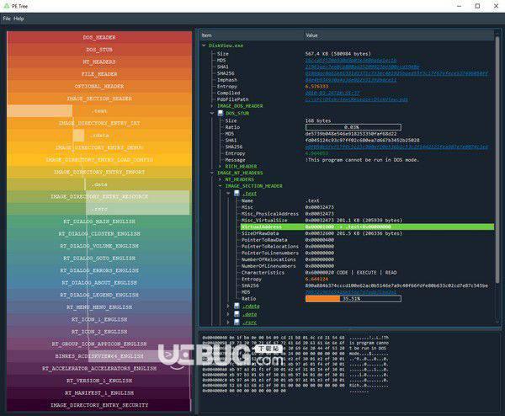Image resolution: width=505 pixels, height=416 pixels.
Task: Select RT_DIALOG_VOLUME_ENGLISH in the map
Action: pos(99,246)
